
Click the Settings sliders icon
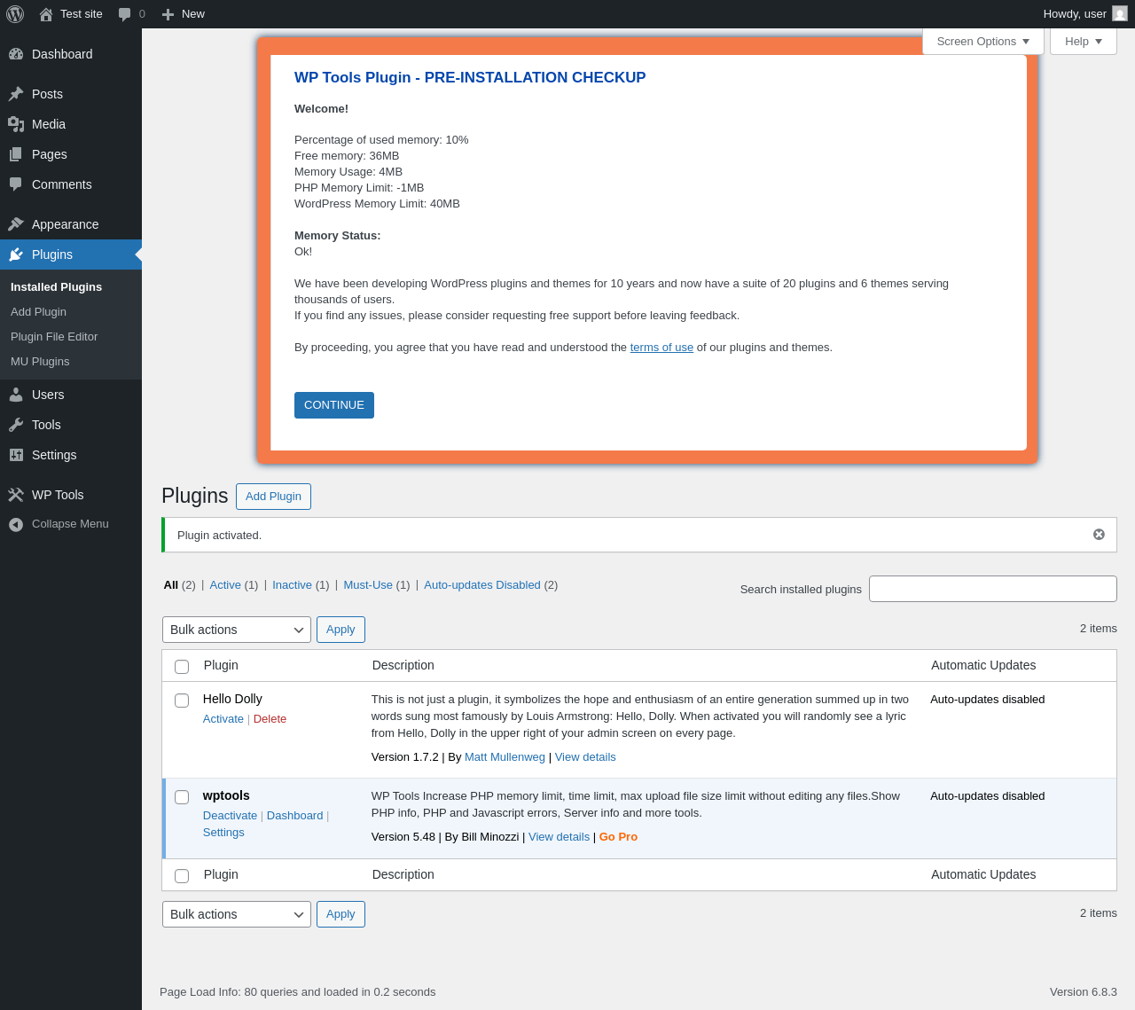[x=16, y=455]
